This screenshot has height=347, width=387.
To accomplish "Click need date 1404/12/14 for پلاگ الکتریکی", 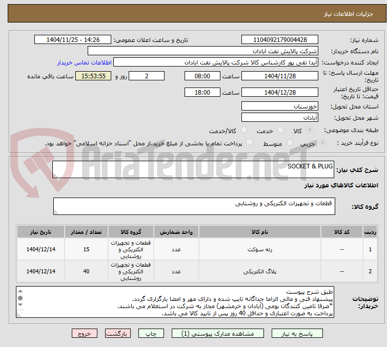I will [x=40, y=271].
